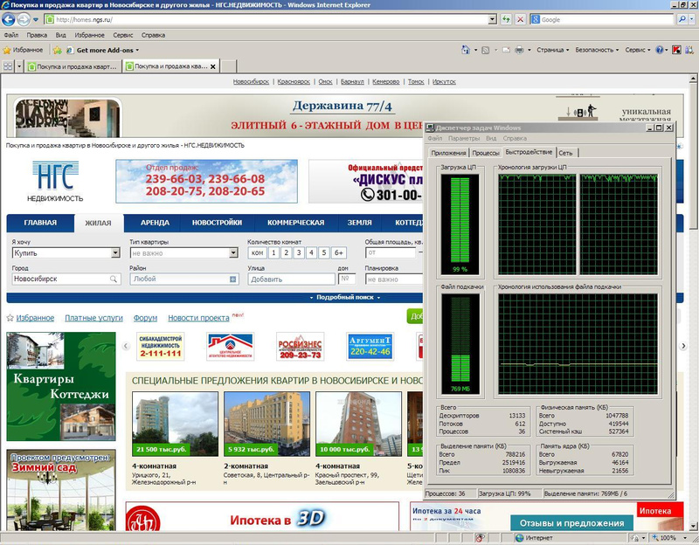Viewport: 699px width, 545px height.
Task: Toggle room count 3 button
Action: 299,252
